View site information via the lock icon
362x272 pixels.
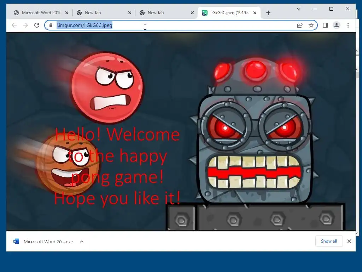[x=51, y=25]
